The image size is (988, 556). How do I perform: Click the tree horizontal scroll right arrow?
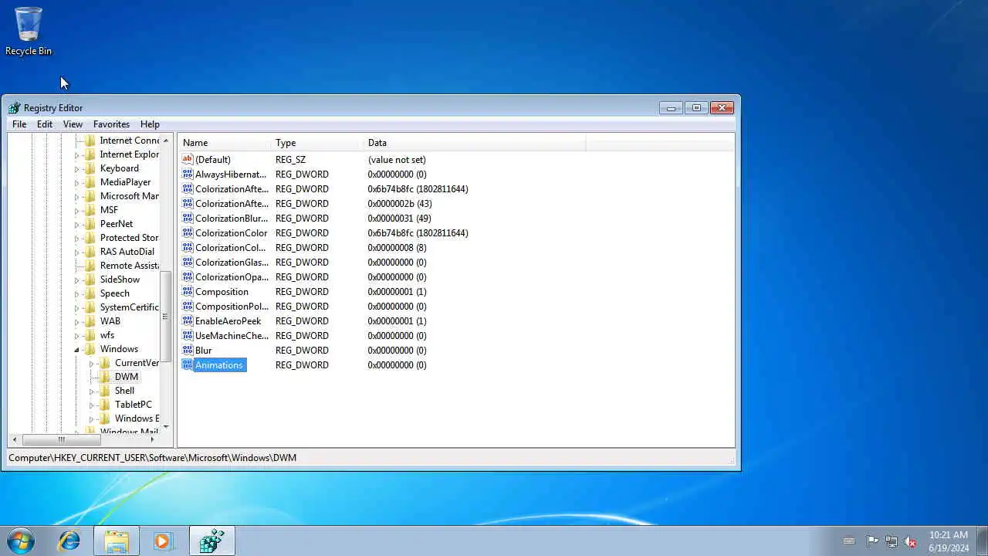pos(151,439)
